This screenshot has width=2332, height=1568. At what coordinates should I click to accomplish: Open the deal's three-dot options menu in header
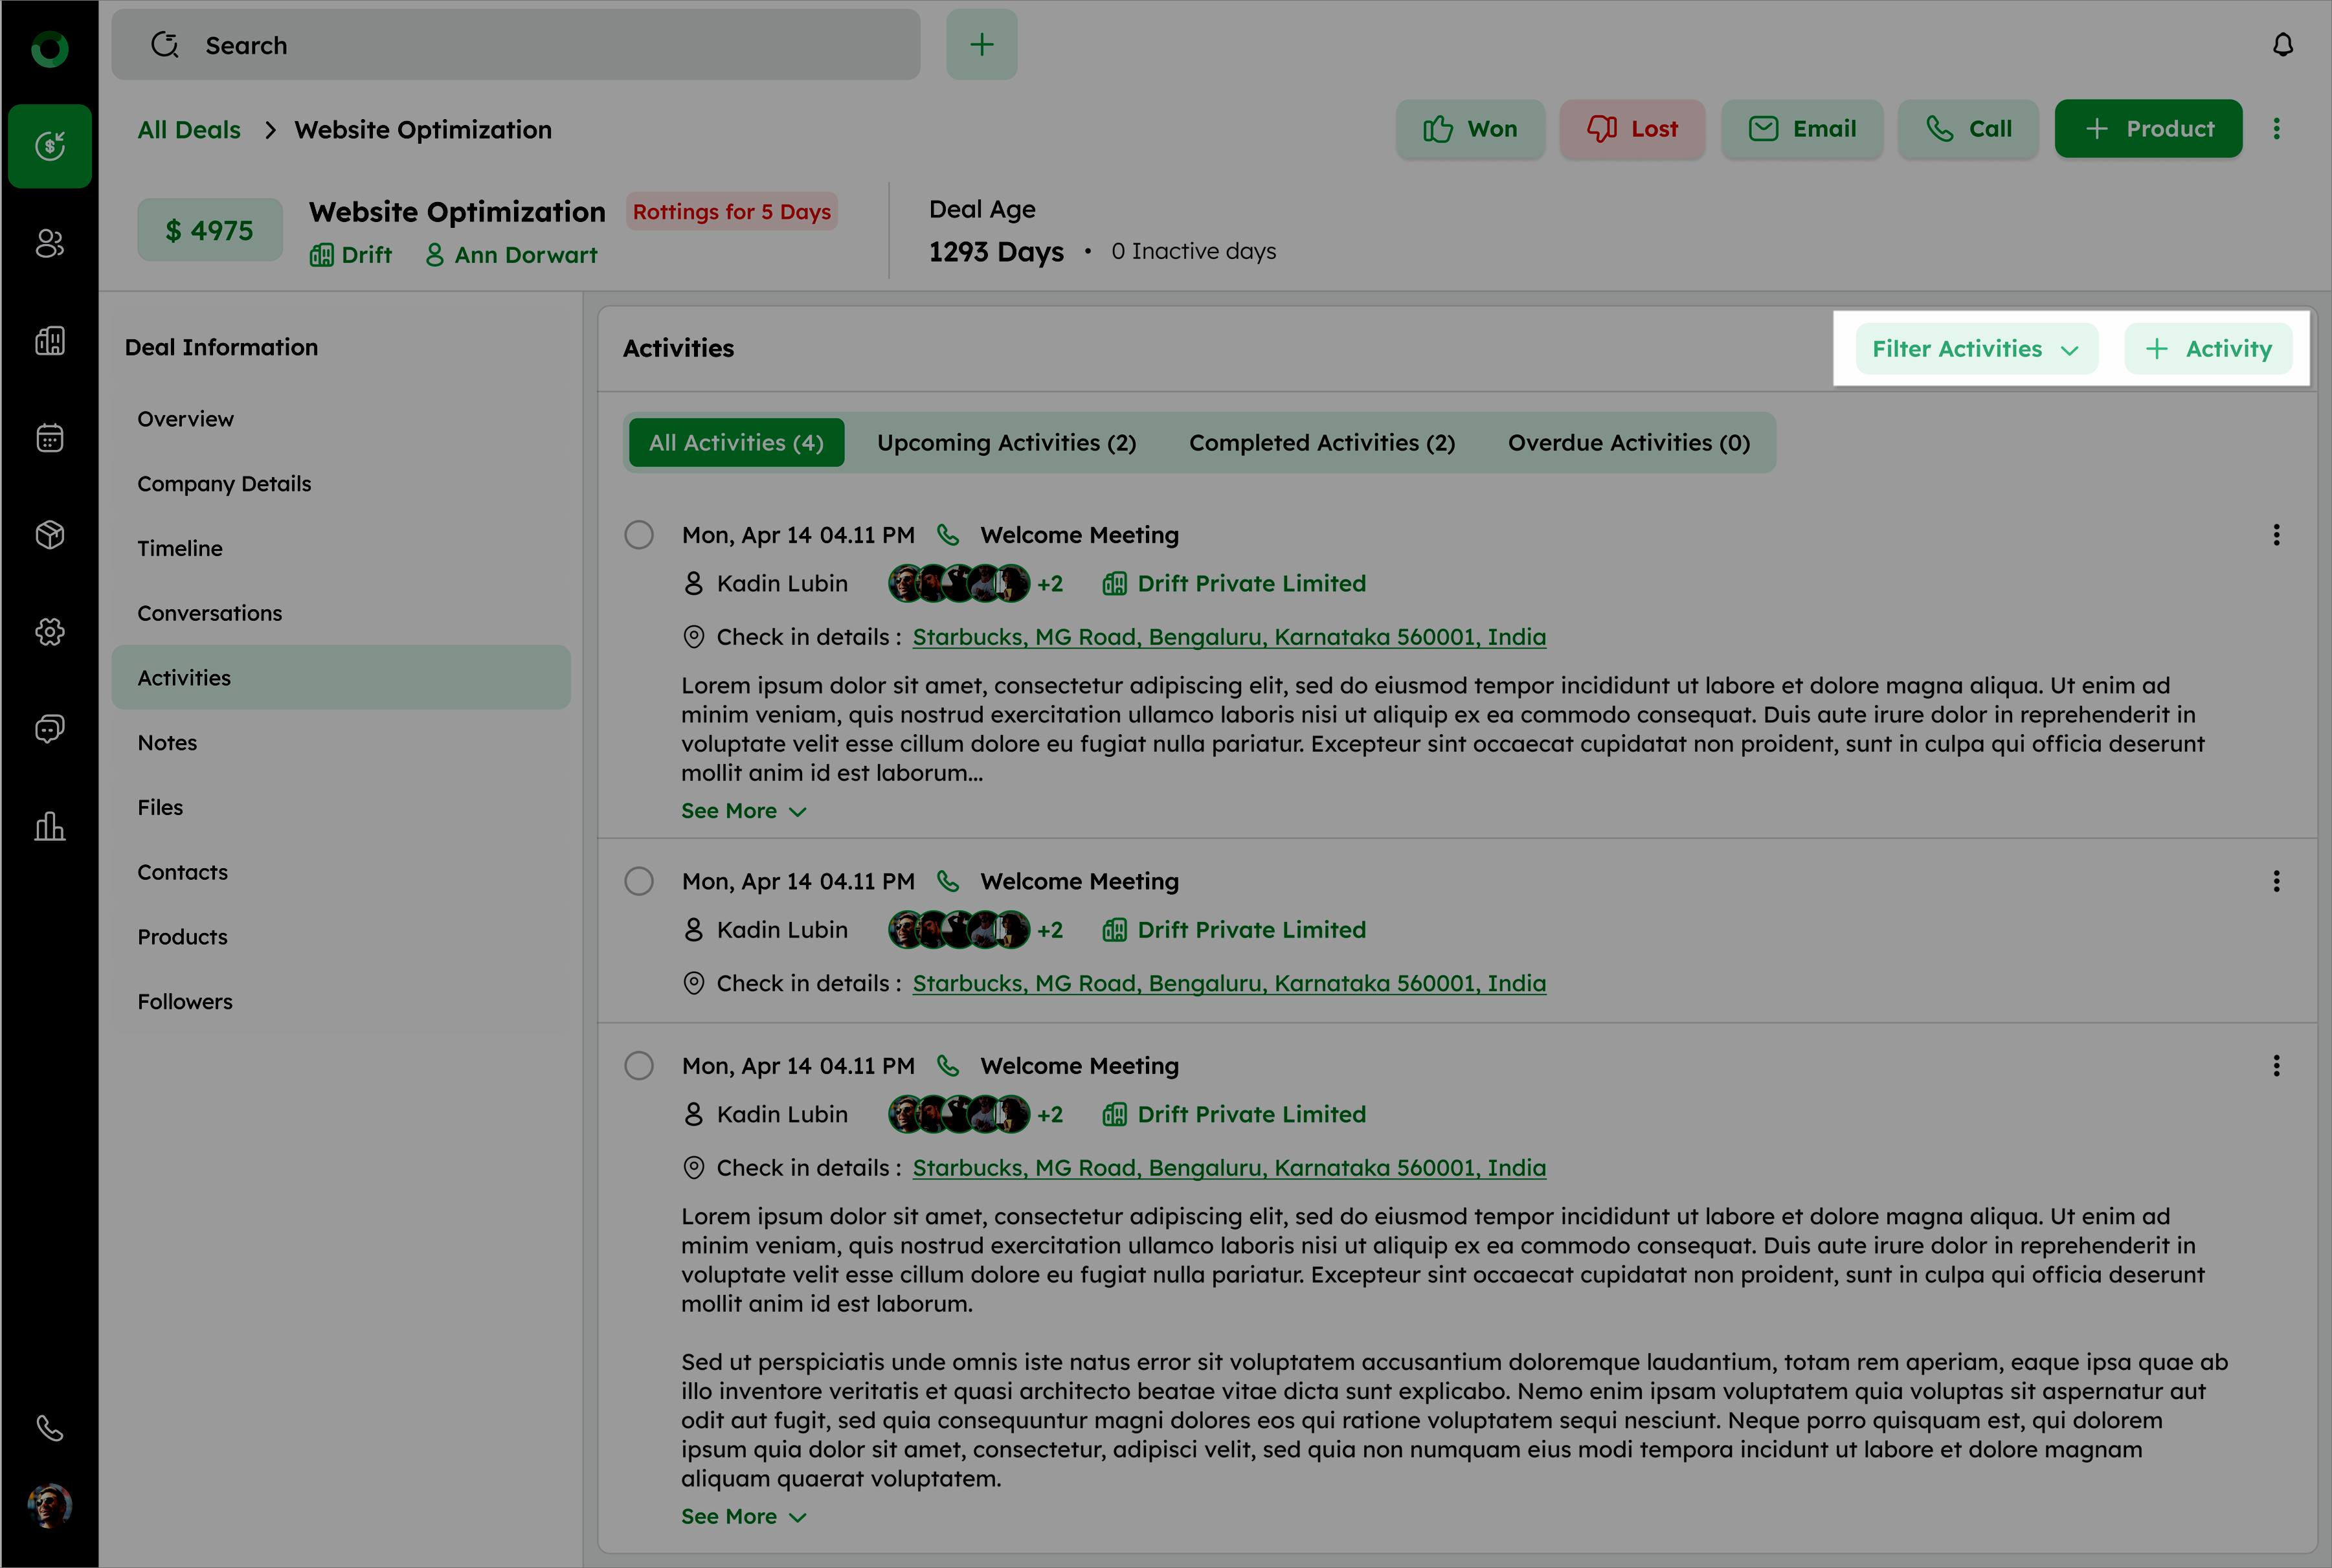pyautogui.click(x=2276, y=129)
